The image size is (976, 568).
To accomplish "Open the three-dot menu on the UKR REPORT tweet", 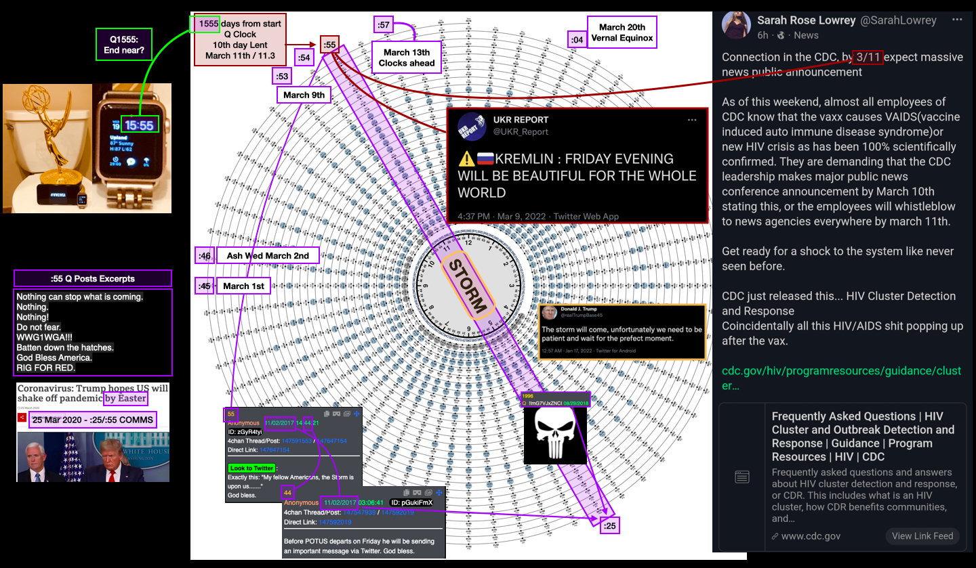I will 692,120.
